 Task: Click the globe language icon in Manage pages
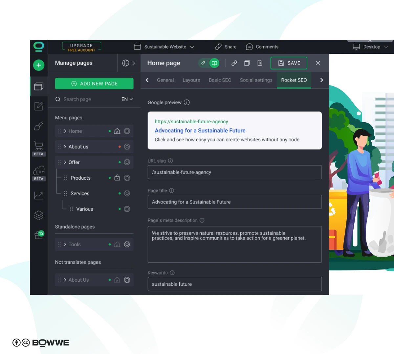click(x=126, y=63)
